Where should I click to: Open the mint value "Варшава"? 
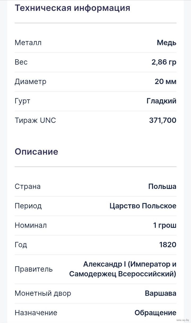160,294
